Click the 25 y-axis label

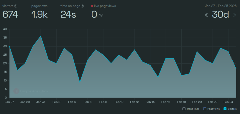click(5, 55)
